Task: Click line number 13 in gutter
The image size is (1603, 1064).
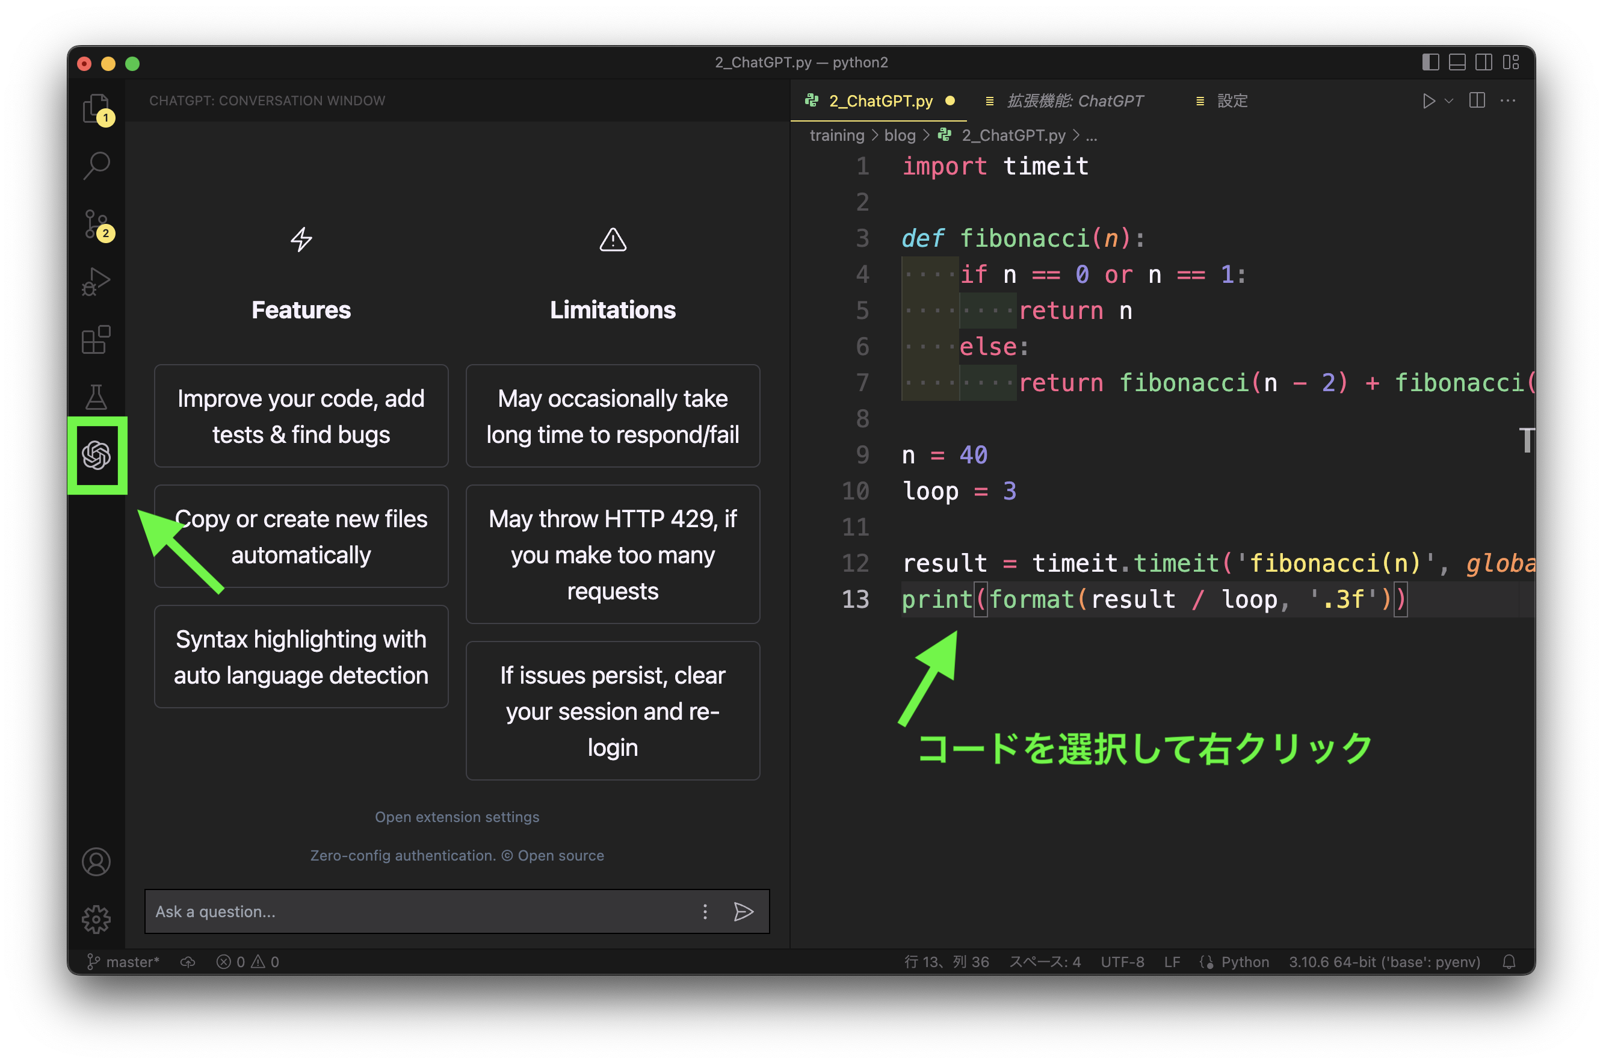Action: click(856, 599)
